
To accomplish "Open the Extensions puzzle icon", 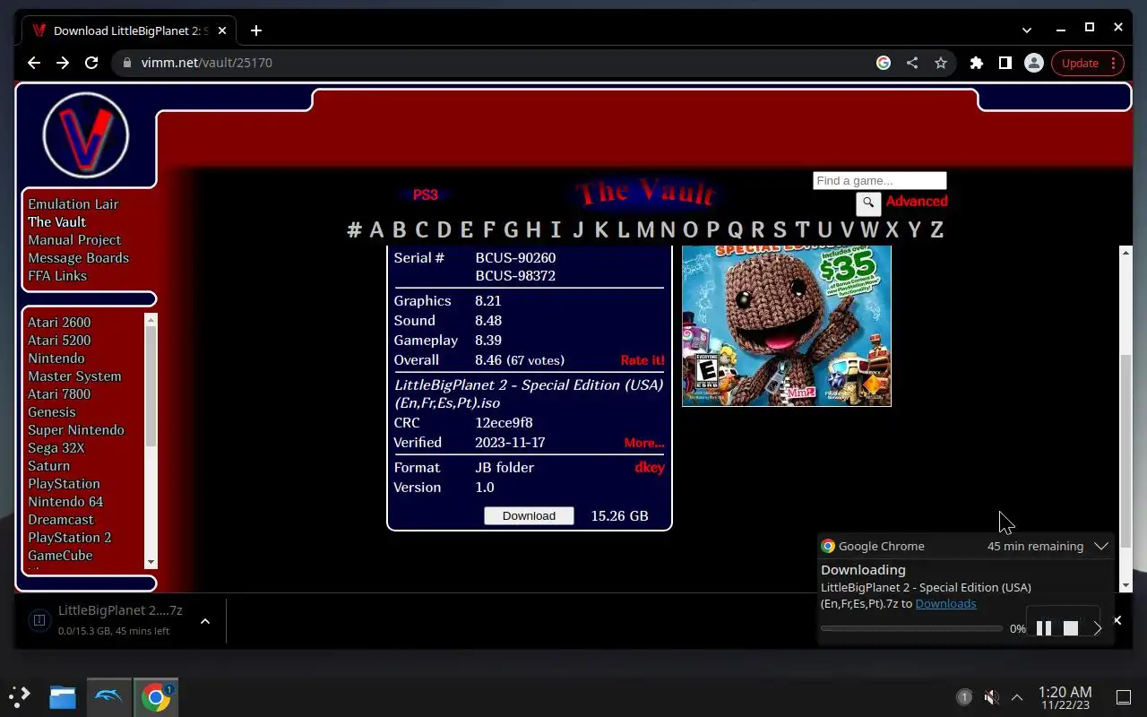I will pyautogui.click(x=977, y=63).
